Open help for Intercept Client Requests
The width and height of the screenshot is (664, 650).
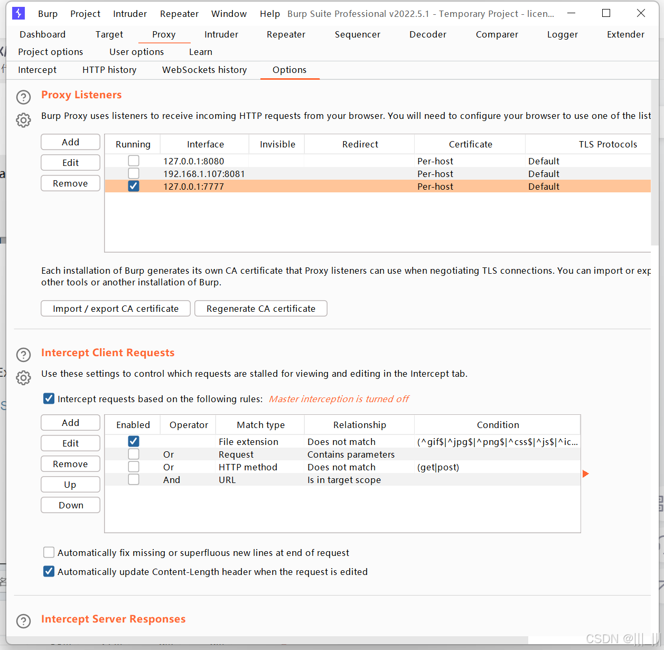pyautogui.click(x=23, y=355)
